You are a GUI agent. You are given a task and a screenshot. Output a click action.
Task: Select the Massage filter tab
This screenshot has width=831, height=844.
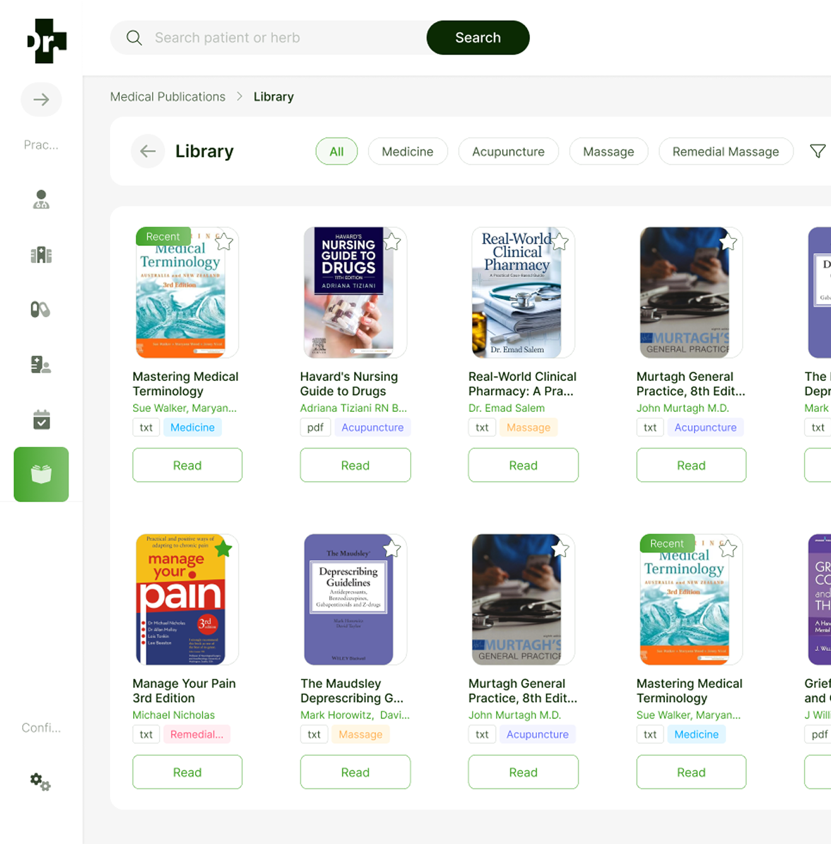point(608,151)
